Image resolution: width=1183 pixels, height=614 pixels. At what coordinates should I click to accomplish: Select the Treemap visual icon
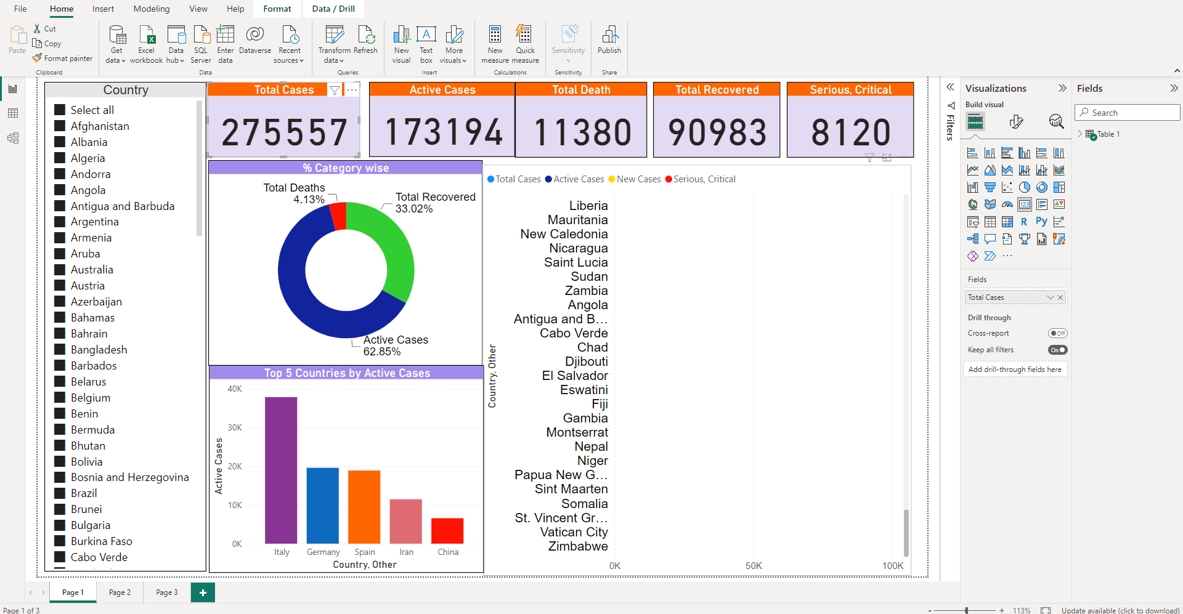1059,187
